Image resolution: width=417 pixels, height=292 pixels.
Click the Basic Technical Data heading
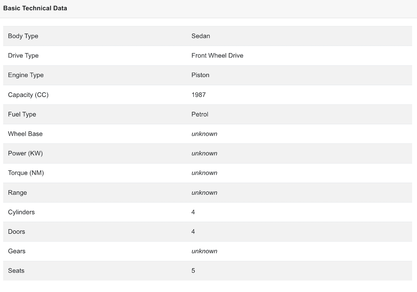[x=35, y=8]
